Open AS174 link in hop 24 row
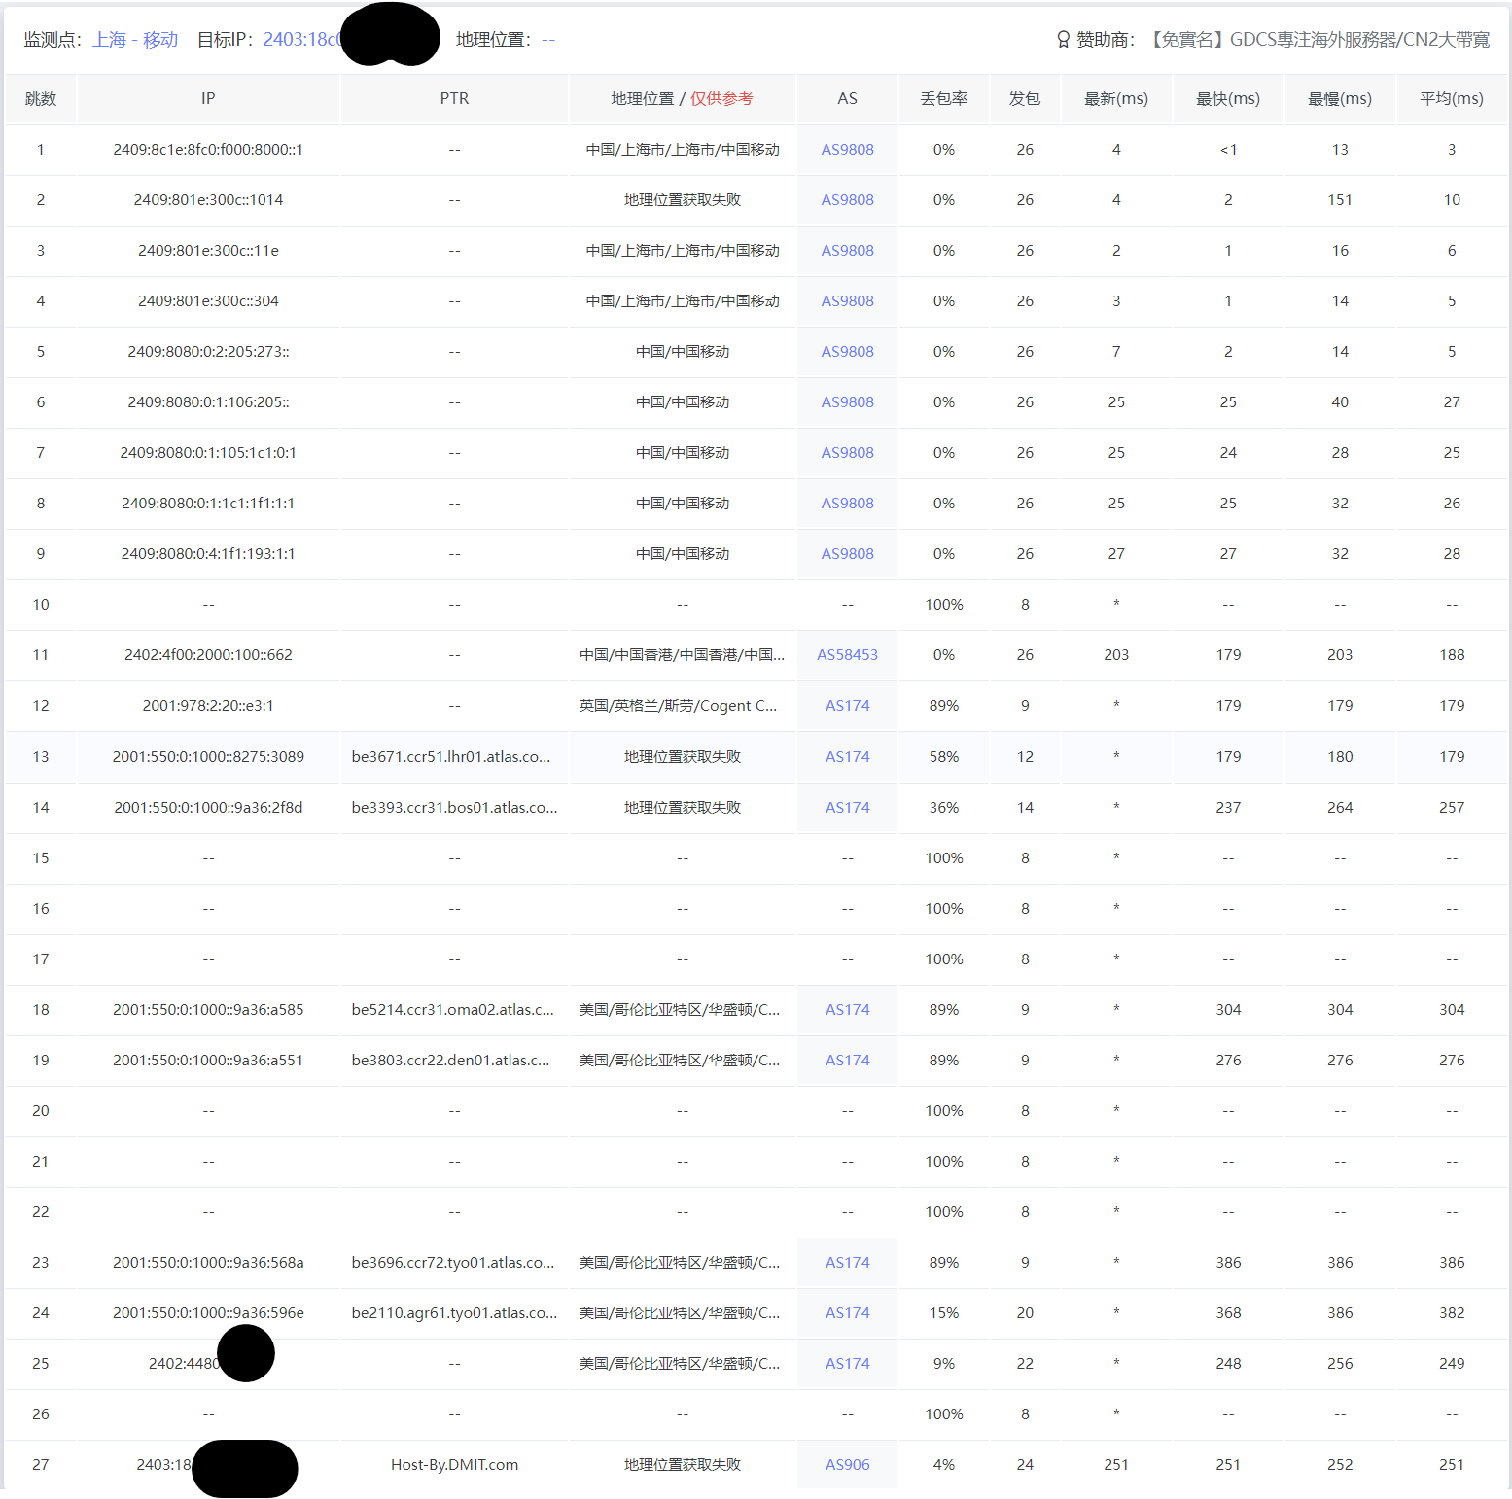Image resolution: width=1512 pixels, height=1499 pixels. tap(847, 1313)
